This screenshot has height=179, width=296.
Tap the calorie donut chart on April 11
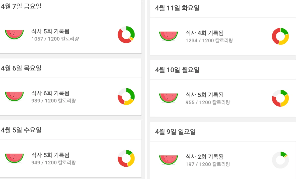[x=280, y=36]
